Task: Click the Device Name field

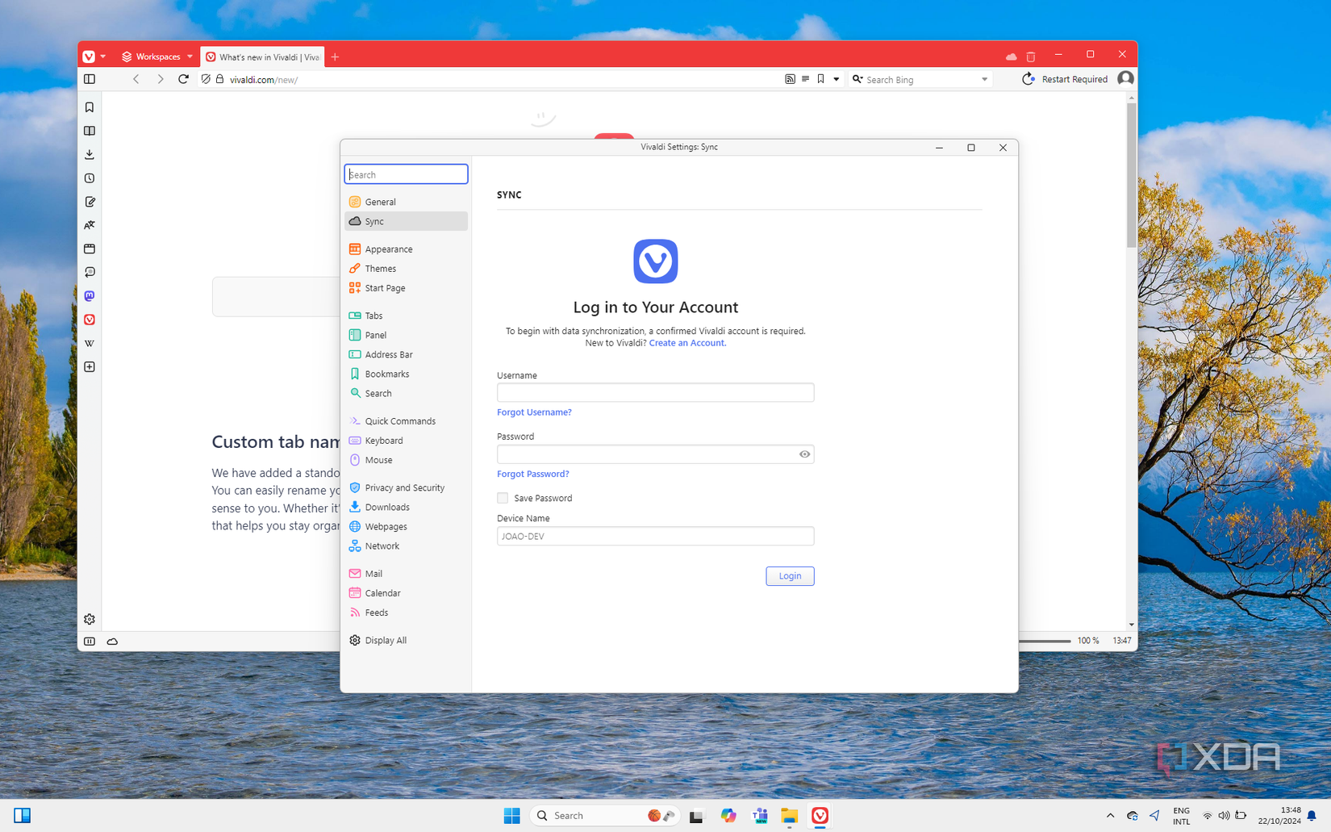Action: point(655,536)
